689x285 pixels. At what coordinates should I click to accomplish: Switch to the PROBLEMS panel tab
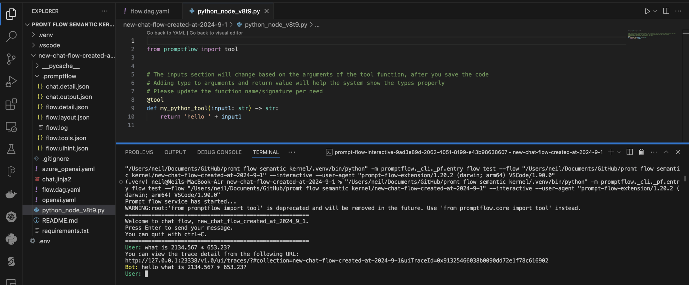(x=139, y=152)
